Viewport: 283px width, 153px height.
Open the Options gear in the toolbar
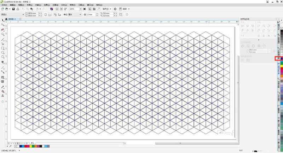(115, 9)
